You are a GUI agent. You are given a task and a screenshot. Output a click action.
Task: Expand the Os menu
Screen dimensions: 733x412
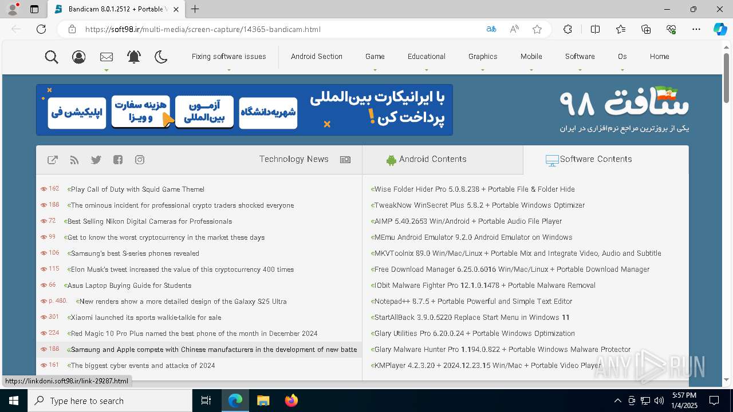coord(622,57)
